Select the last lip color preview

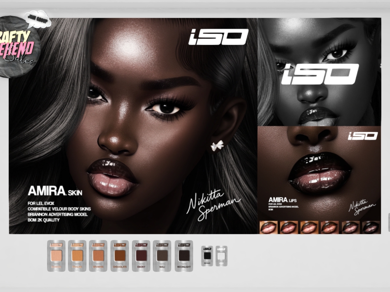[x=370, y=227]
